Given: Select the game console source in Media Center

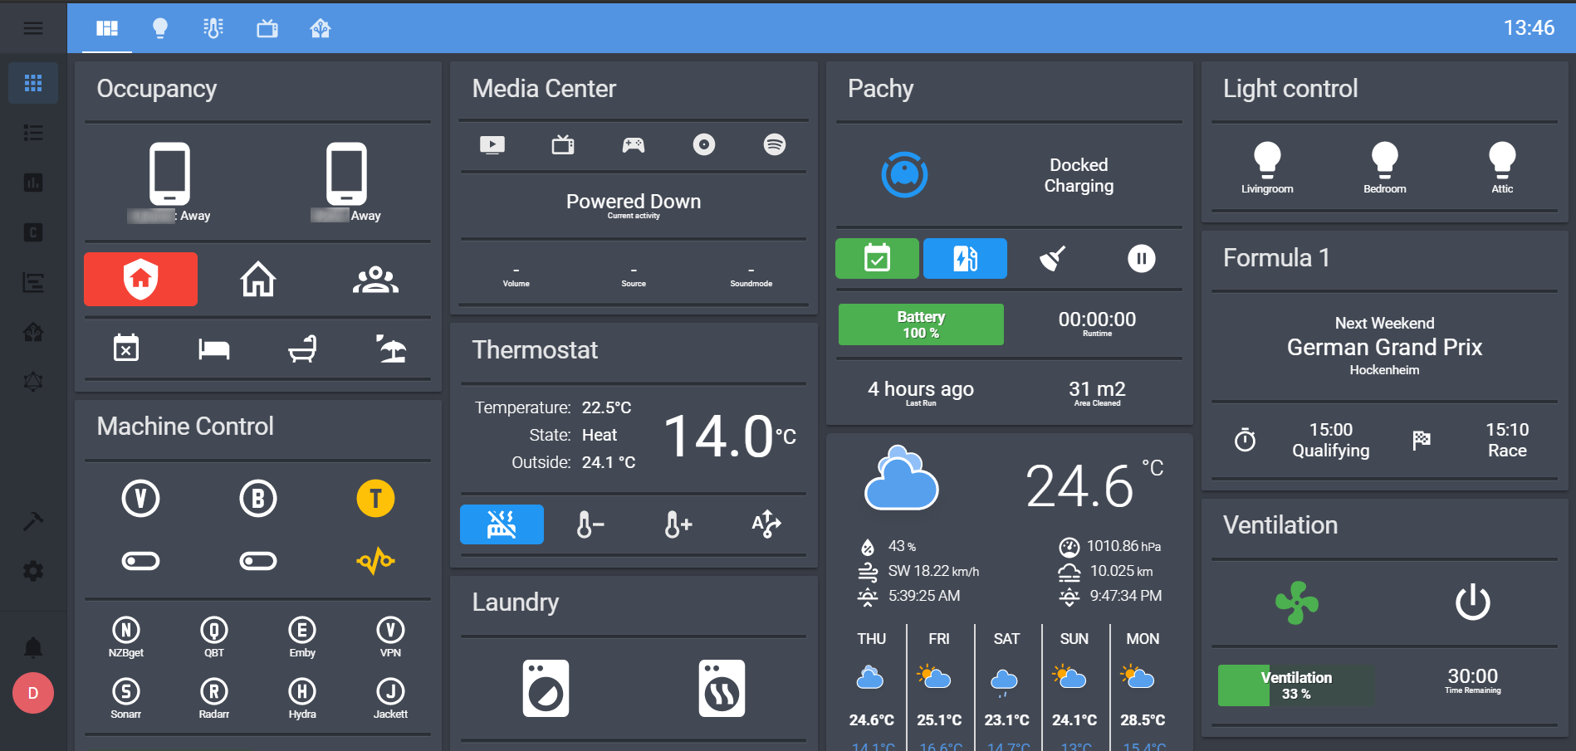Looking at the screenshot, I should pos(633,144).
